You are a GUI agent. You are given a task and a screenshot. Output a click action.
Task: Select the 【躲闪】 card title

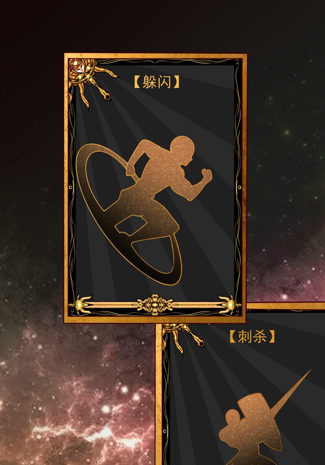point(156,82)
